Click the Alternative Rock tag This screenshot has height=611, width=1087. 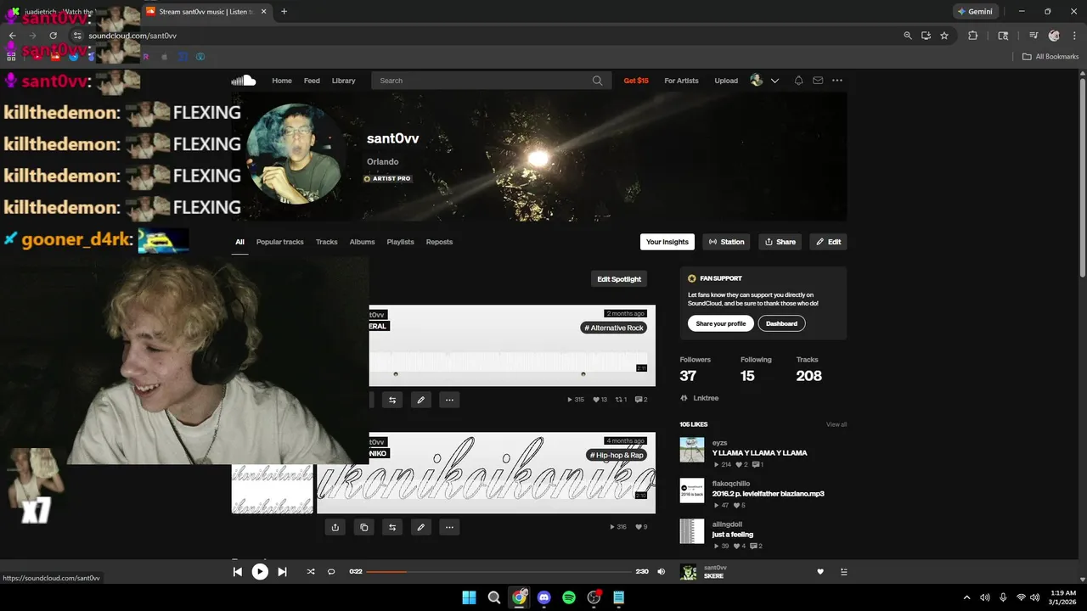614,328
